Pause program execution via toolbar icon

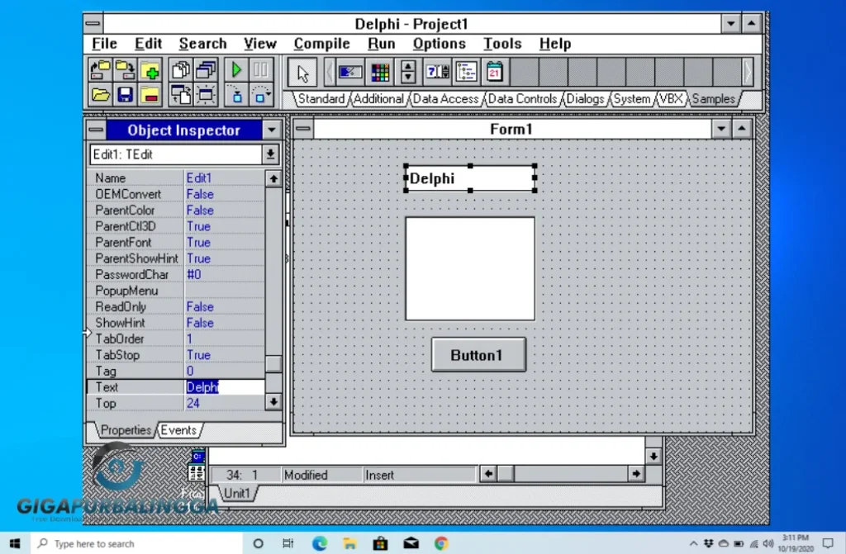261,71
